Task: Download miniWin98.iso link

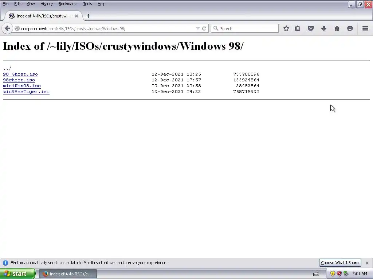Action: 21,86
